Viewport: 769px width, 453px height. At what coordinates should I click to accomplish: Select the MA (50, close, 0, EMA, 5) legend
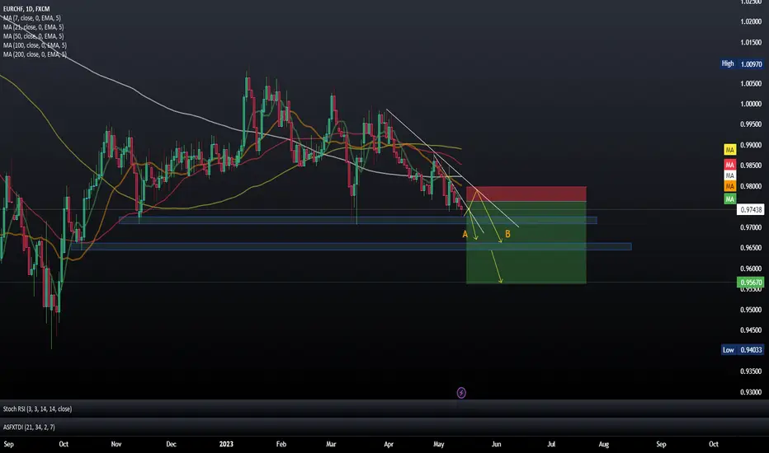33,36
